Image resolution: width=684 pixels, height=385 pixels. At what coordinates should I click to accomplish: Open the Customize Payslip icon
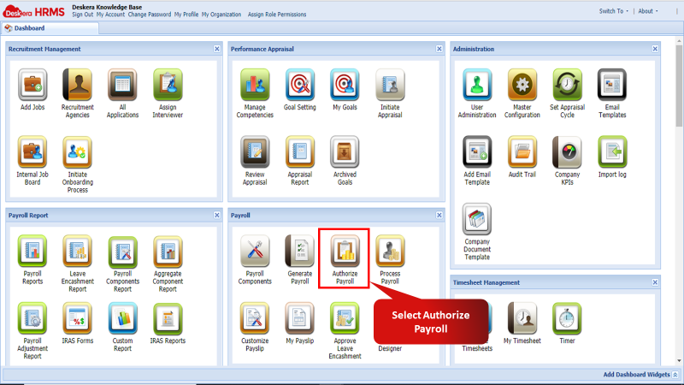tap(255, 318)
